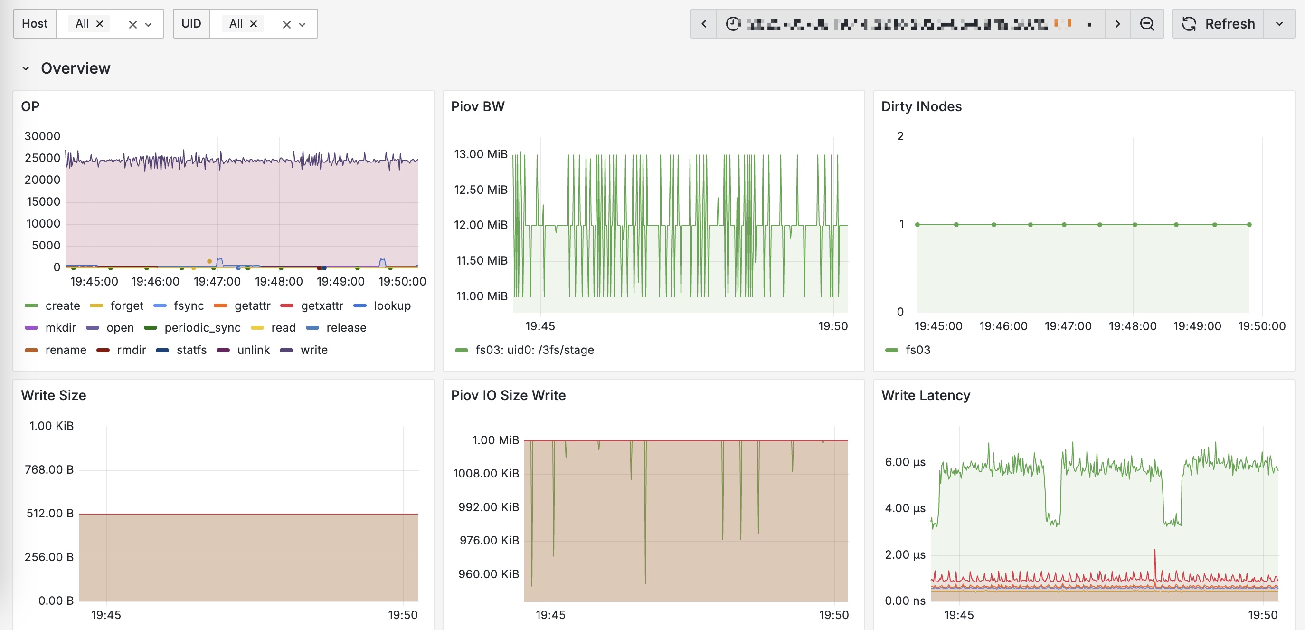This screenshot has height=630, width=1305.
Task: Open the Host dropdown chevron
Action: click(149, 24)
